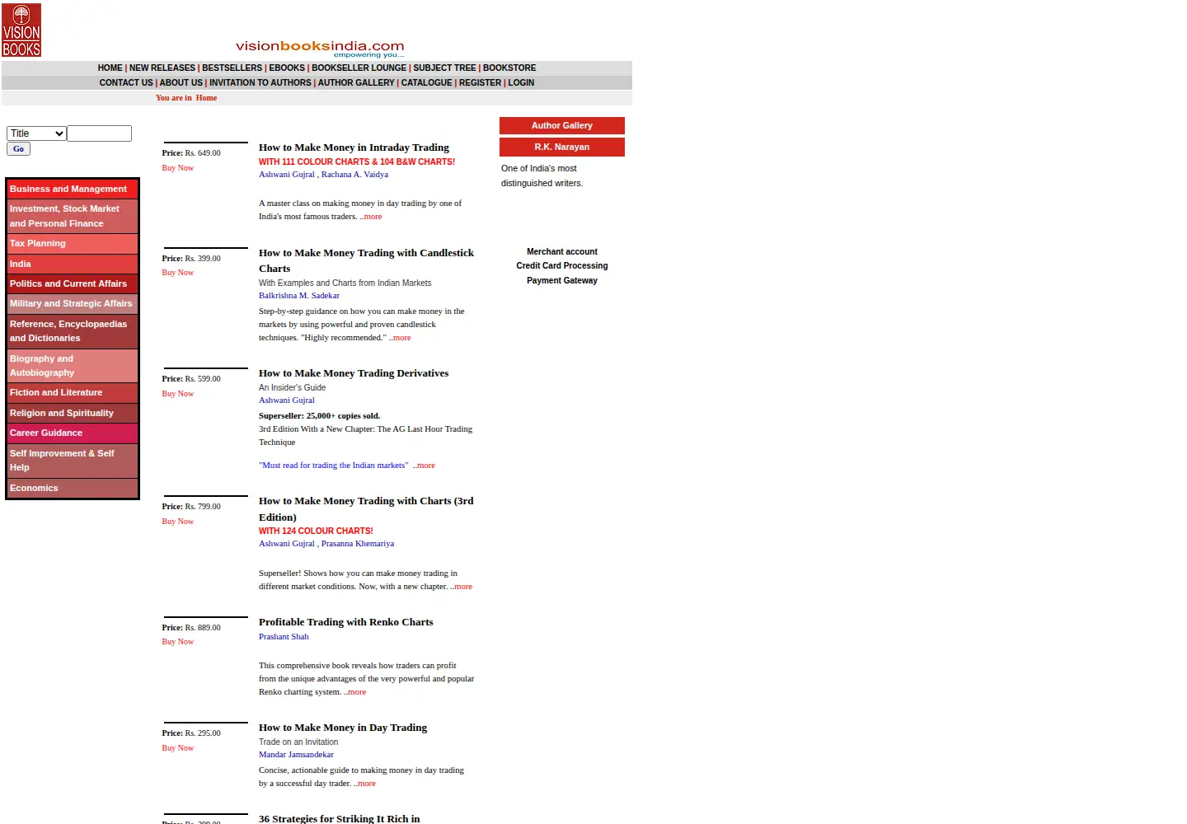This screenshot has width=1187, height=824.
Task: Open the R.K. Narayan author button
Action: pyautogui.click(x=562, y=147)
